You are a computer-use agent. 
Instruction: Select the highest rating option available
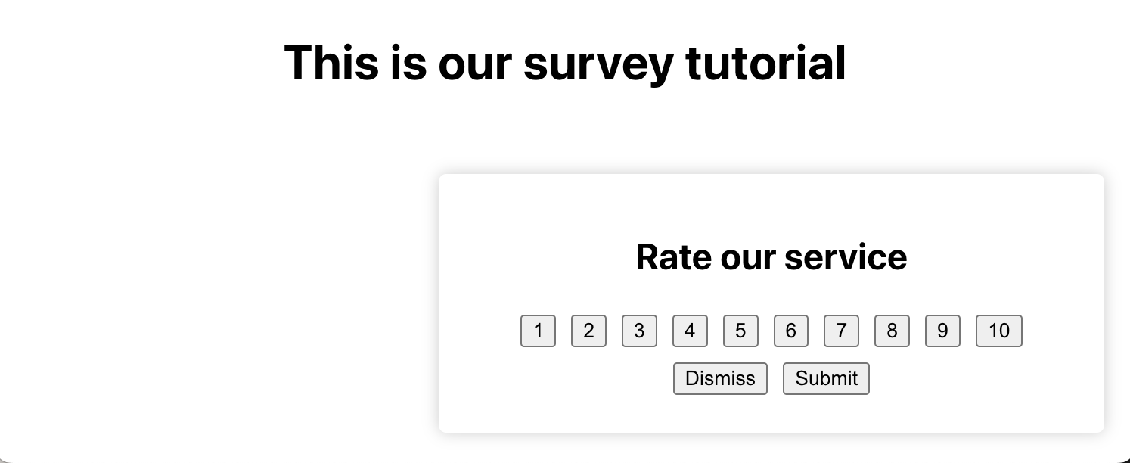[x=999, y=331]
